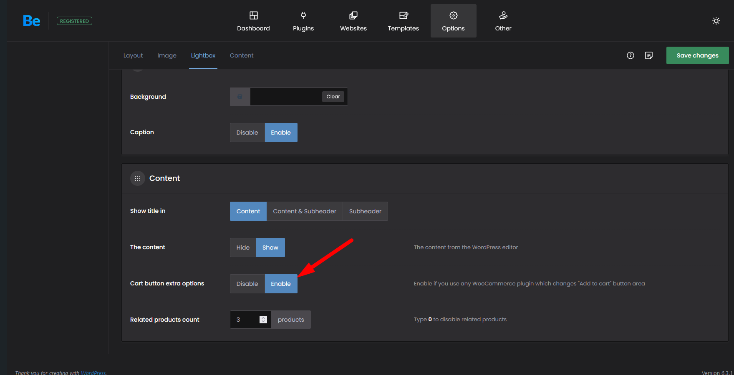
Task: Open the Other menu
Action: (503, 21)
